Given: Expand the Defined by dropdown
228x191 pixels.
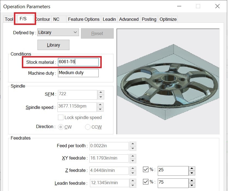Looking at the screenshot, I should (x=58, y=32).
